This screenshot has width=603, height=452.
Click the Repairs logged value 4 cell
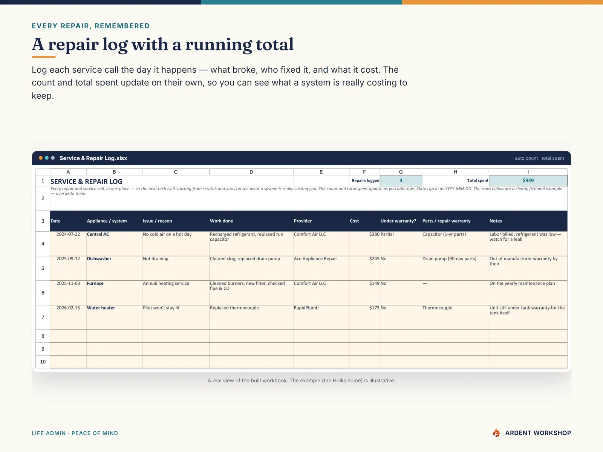[401, 180]
